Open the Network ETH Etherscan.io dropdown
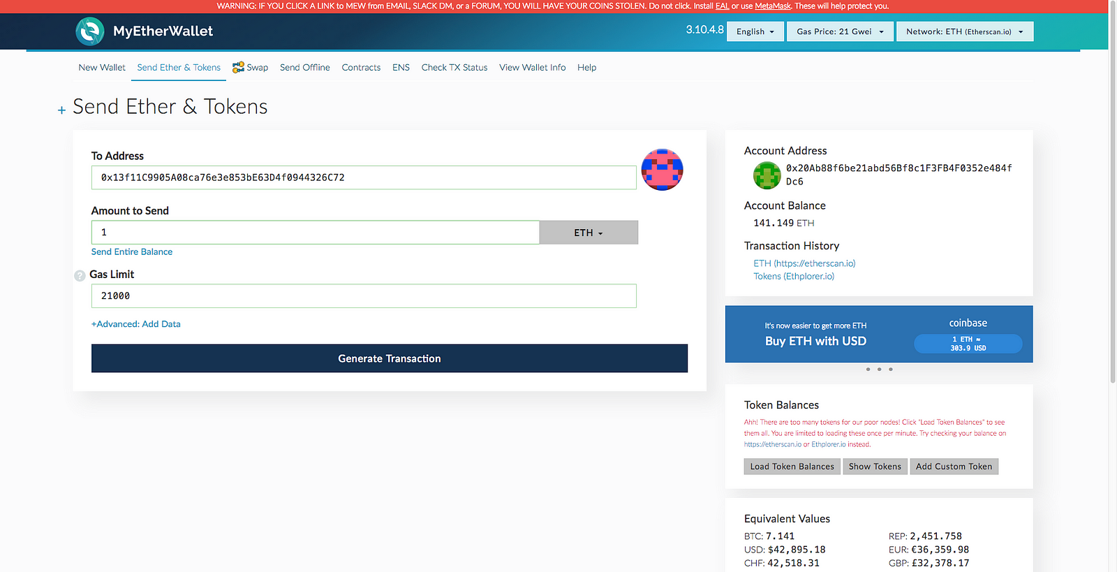1117x572 pixels. tap(965, 31)
